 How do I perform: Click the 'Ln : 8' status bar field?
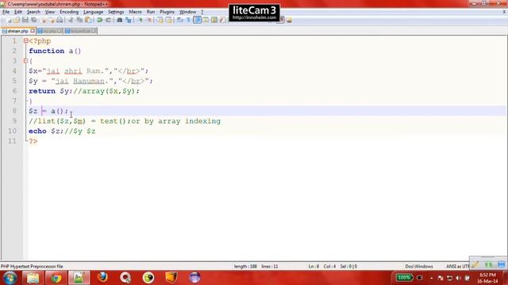pyautogui.click(x=314, y=267)
